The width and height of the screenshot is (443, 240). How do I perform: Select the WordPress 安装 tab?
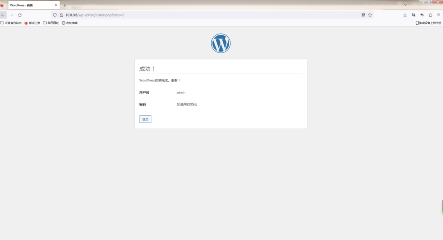tap(34, 5)
